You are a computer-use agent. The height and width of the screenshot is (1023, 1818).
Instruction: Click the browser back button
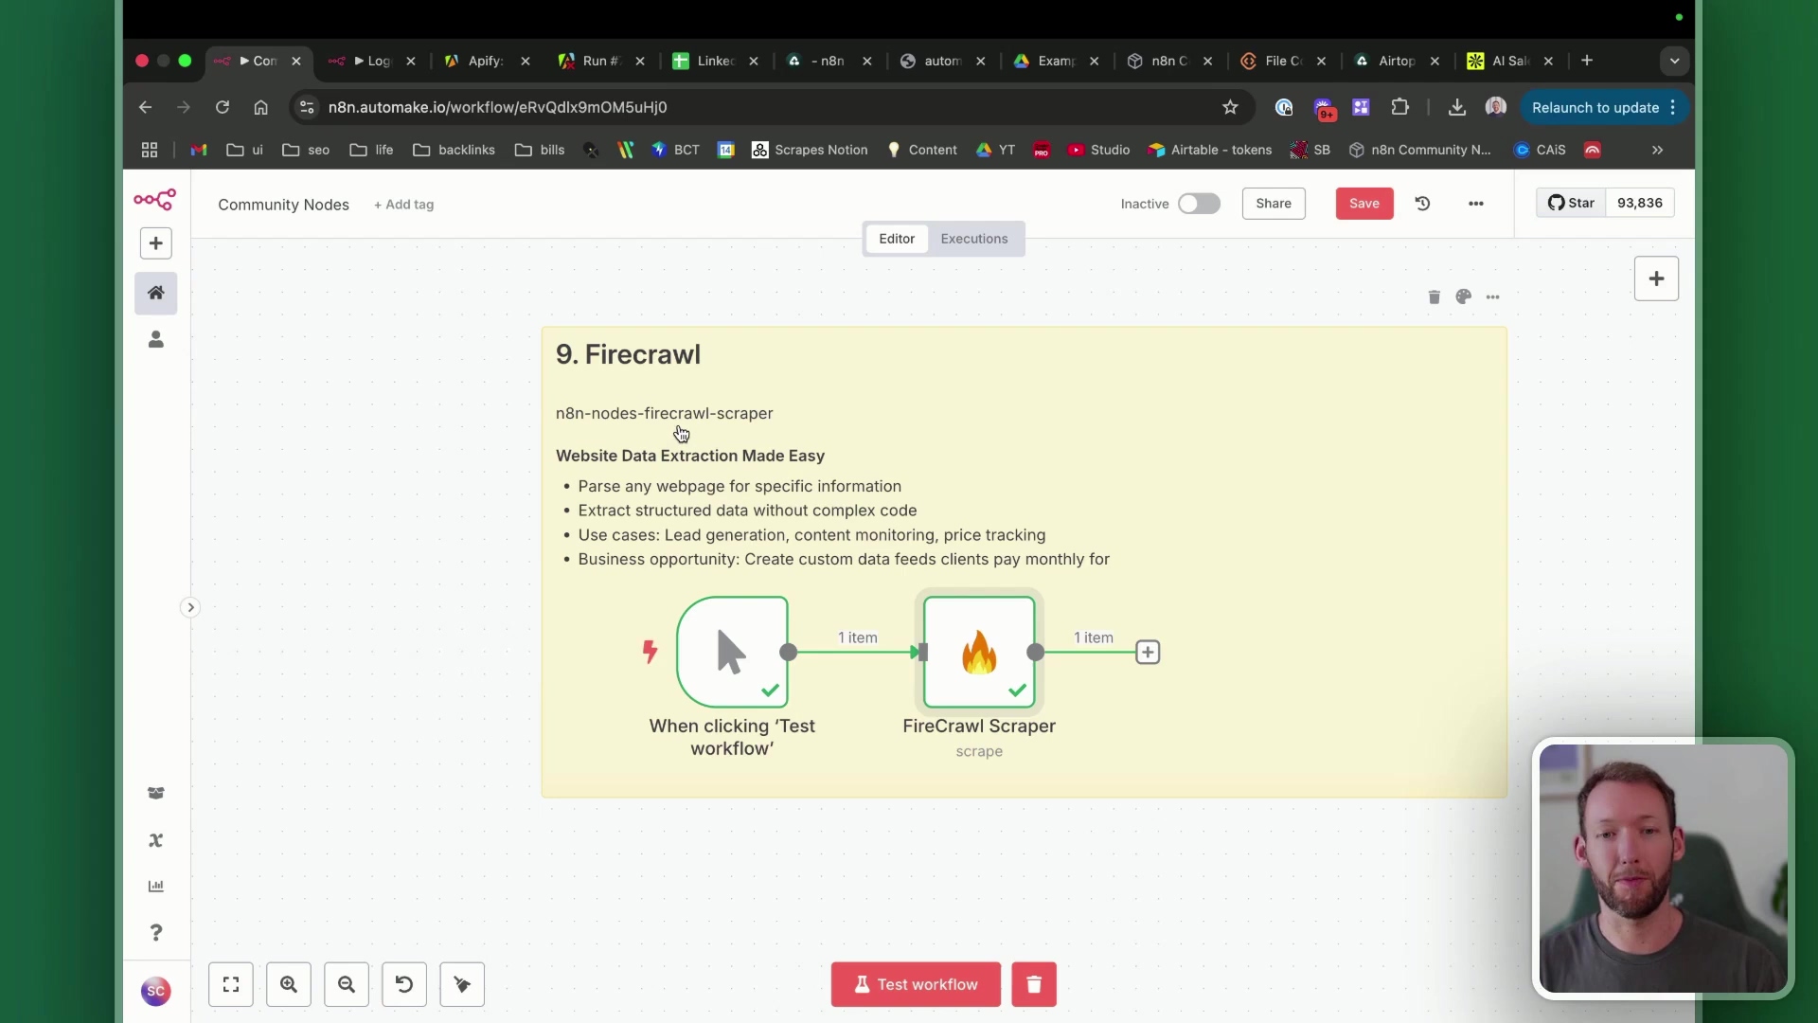(x=145, y=107)
